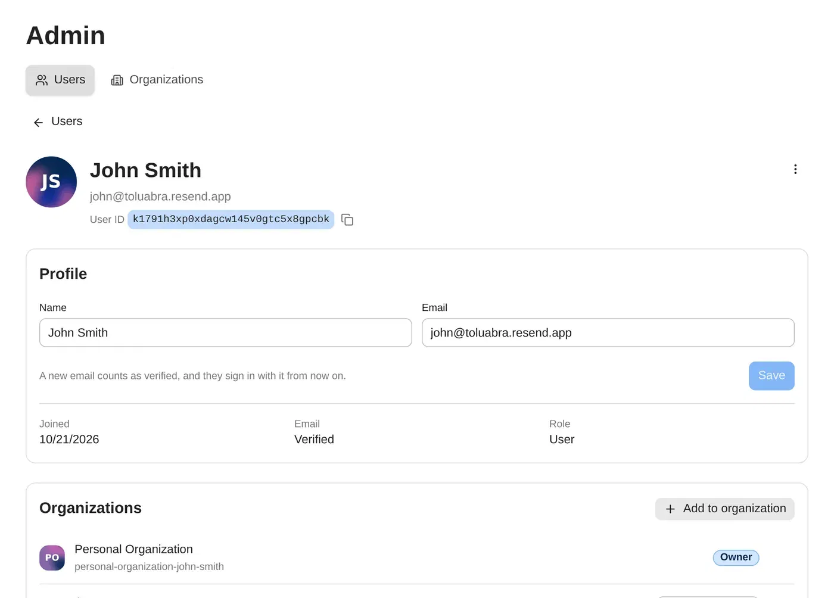Click the Save profile button
The width and height of the screenshot is (834, 598).
771,376
